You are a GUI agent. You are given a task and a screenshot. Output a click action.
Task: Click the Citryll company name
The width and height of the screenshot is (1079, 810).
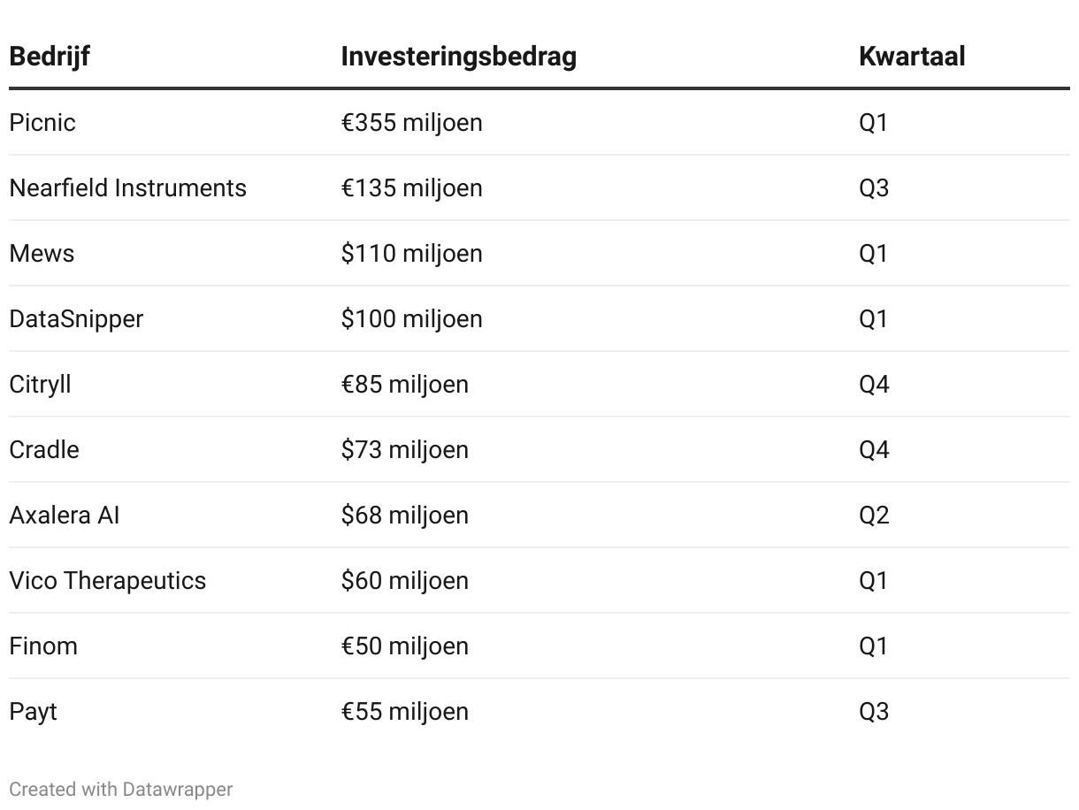[40, 384]
